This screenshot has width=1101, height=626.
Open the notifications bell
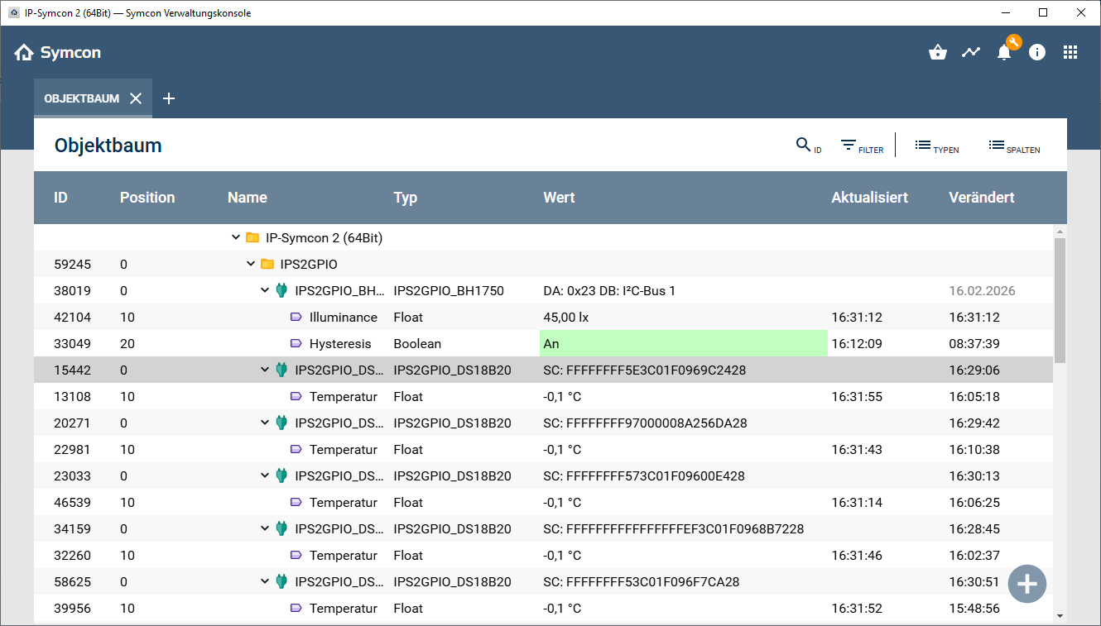tap(1004, 53)
